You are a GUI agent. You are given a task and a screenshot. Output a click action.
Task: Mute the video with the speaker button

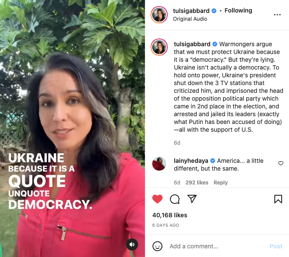[132, 244]
